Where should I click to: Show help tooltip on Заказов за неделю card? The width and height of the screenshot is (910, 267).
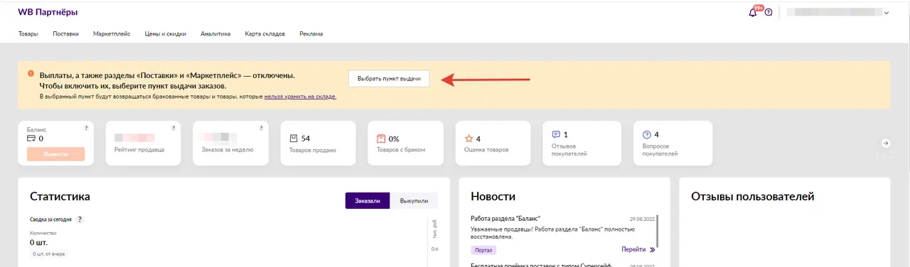tap(261, 128)
